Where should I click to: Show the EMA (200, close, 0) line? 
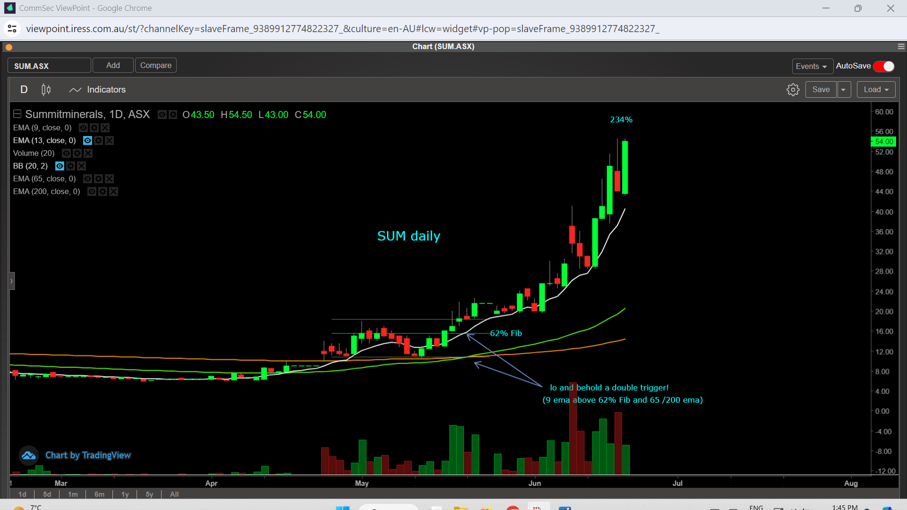coord(92,192)
